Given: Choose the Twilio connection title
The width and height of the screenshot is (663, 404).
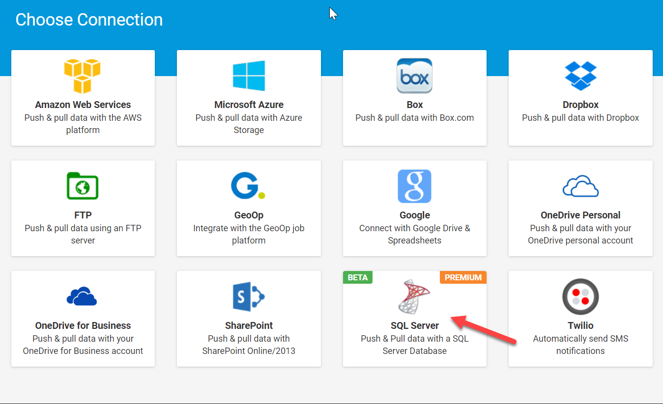Looking at the screenshot, I should click(x=580, y=325).
